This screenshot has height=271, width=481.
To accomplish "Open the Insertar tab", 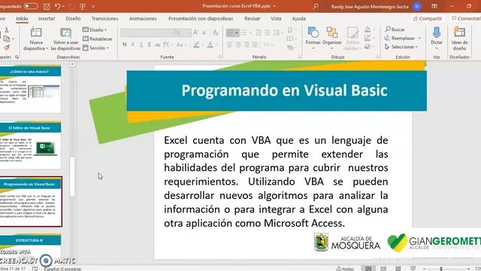I will point(47,19).
